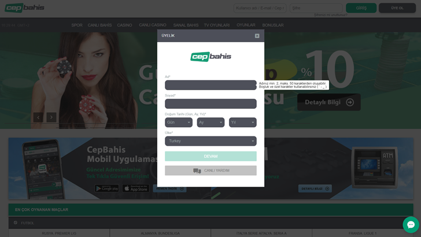This screenshot has width=421, height=237.
Task: Select the Rusya: Premier Lig tab
Action: 59,233
